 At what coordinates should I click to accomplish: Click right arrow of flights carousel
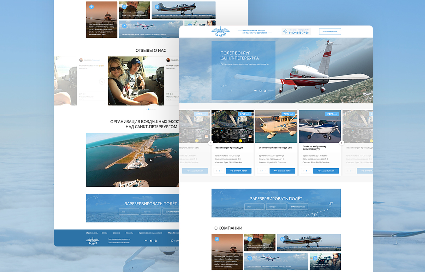[x=342, y=143]
